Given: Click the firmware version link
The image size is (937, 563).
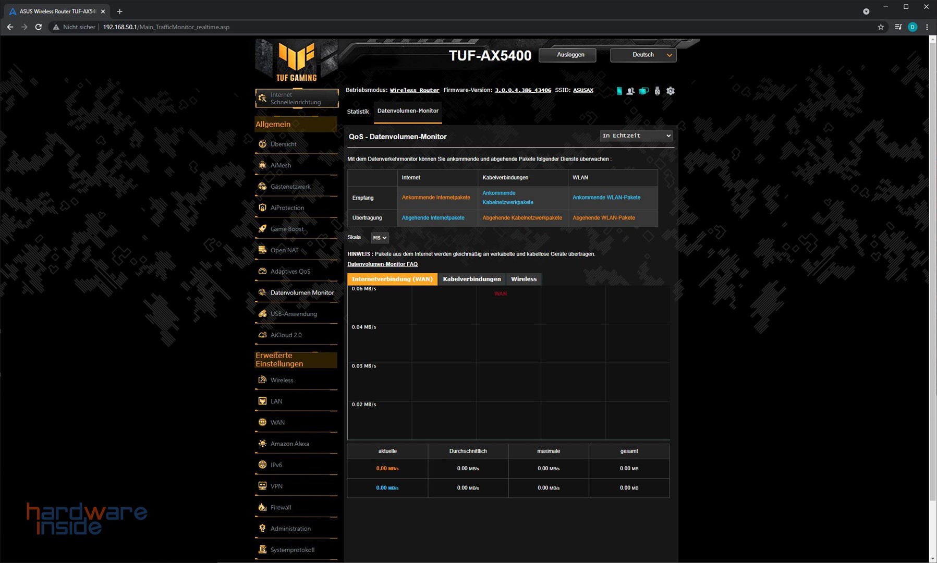Looking at the screenshot, I should coord(522,90).
